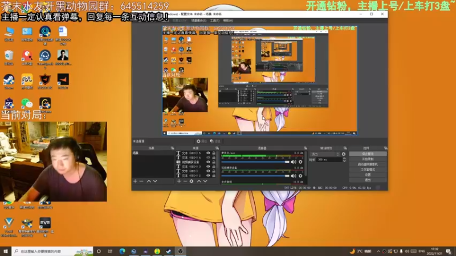This screenshot has height=256, width=456.
Task: Open the Tools menu in OBS
Action: [x=215, y=20]
